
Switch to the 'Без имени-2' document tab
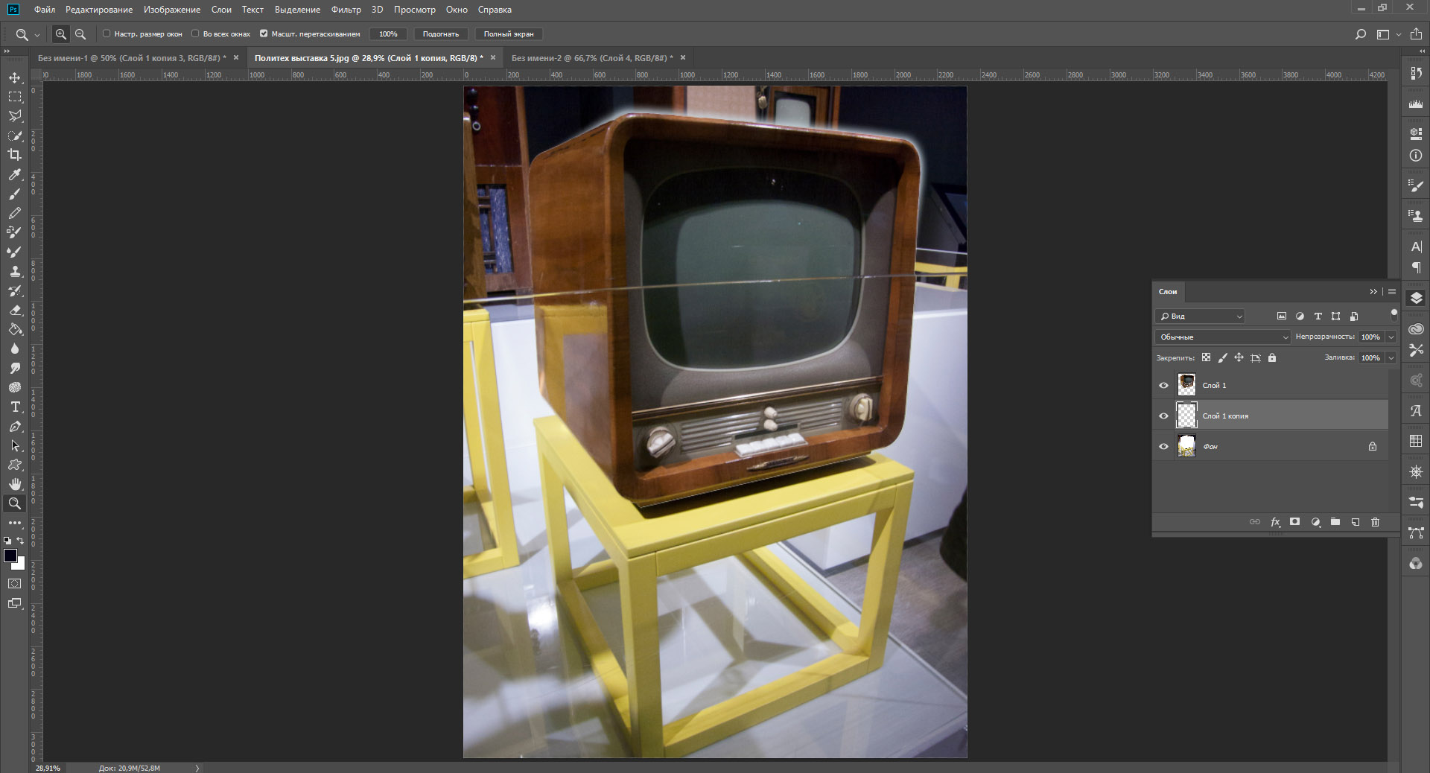pyautogui.click(x=592, y=57)
